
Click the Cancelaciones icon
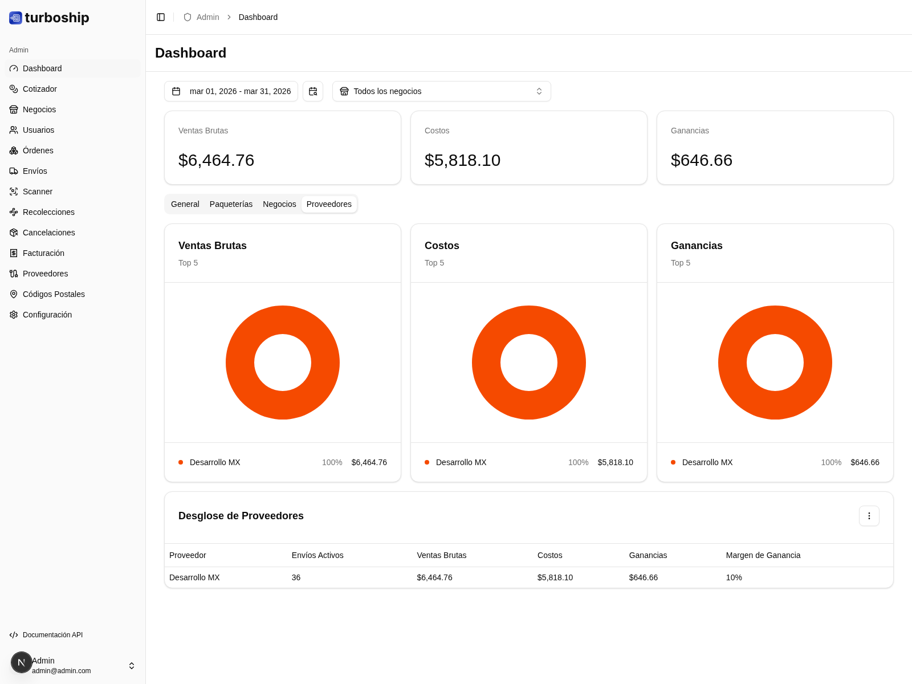tap(14, 233)
